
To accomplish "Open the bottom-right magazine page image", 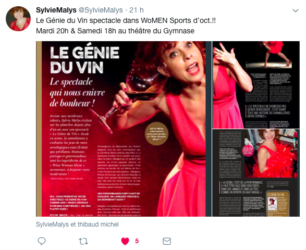I will (x=256, y=173).
